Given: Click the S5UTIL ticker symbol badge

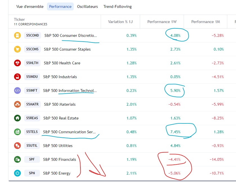Looking at the screenshot, I should pos(32,146).
